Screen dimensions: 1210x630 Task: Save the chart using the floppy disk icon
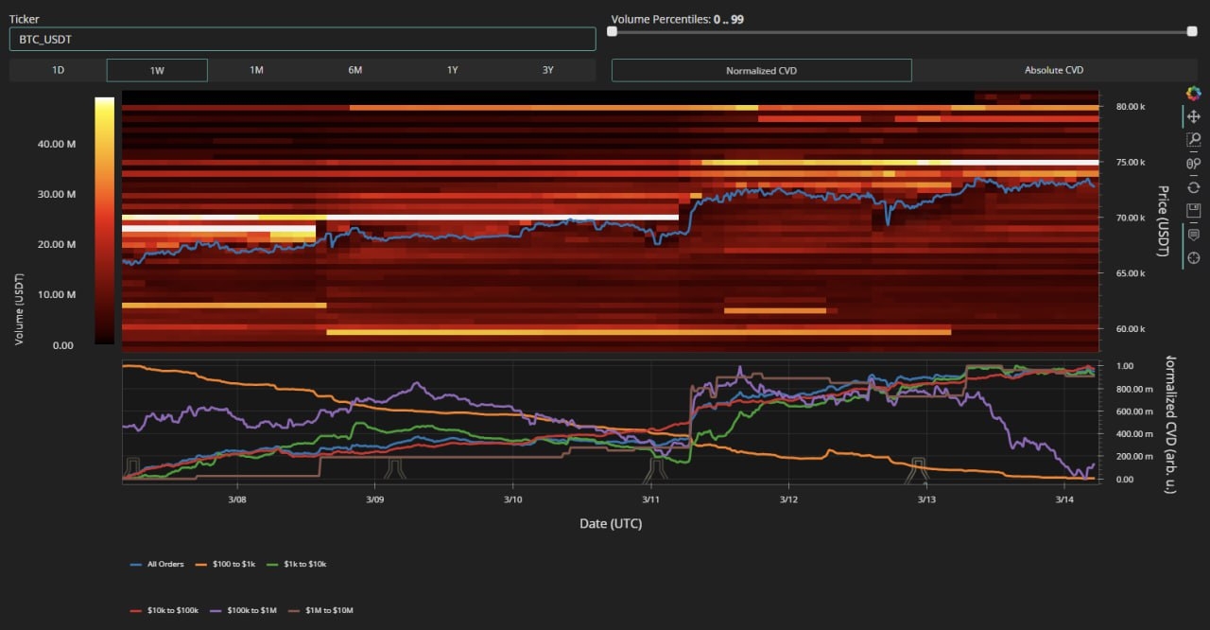point(1193,210)
